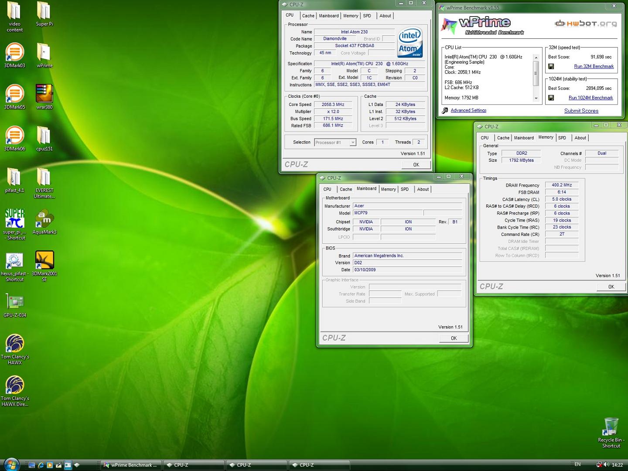This screenshot has height=471, width=628.
Task: Open About tab in Mainboard CPU-Z window
Action: pos(423,189)
